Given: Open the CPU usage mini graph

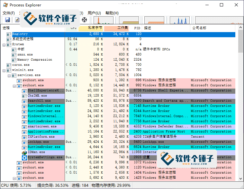Looking at the screenshot, I should point(104,20).
